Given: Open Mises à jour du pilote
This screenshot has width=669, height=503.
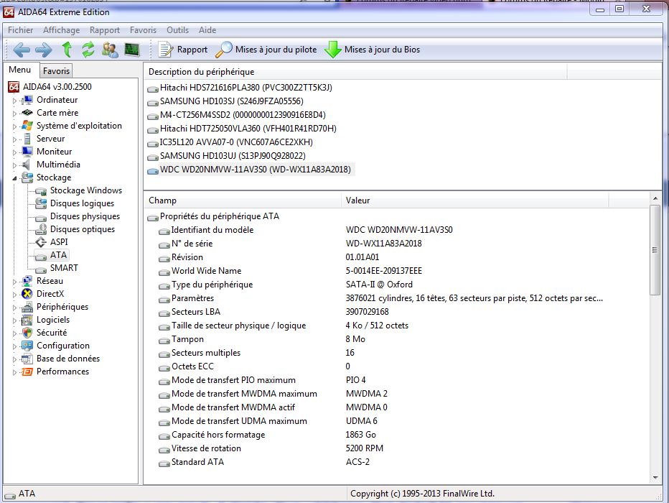Looking at the screenshot, I should 266,50.
